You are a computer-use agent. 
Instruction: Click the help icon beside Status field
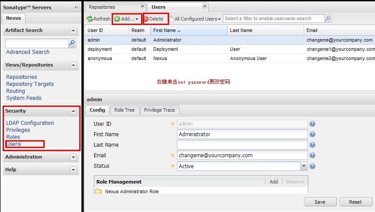(312, 166)
